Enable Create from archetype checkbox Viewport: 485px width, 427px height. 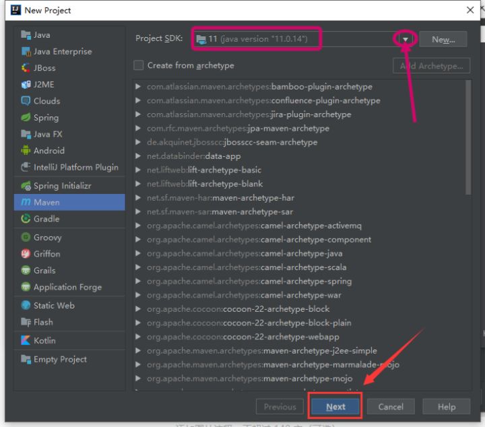pyautogui.click(x=139, y=65)
